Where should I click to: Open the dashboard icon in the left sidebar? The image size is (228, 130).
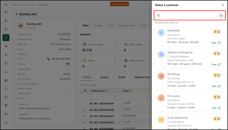6,12
